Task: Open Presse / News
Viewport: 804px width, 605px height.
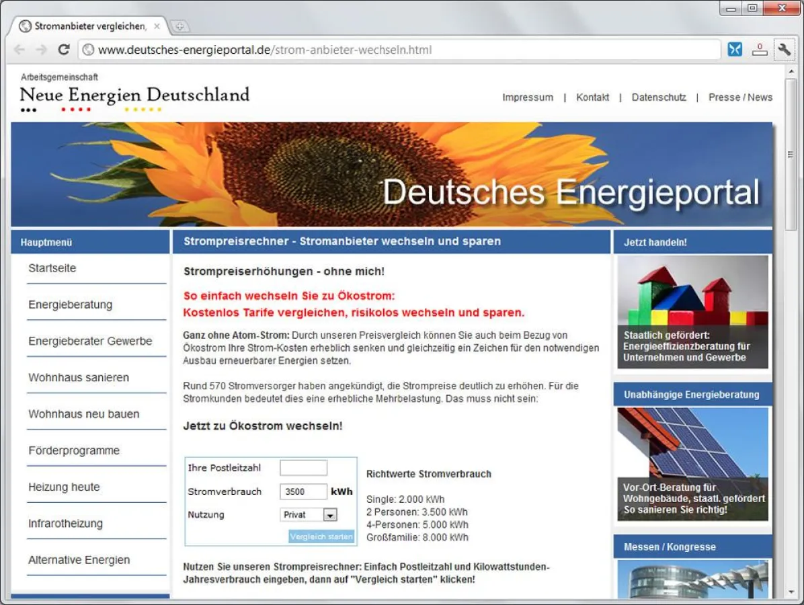Action: tap(740, 97)
